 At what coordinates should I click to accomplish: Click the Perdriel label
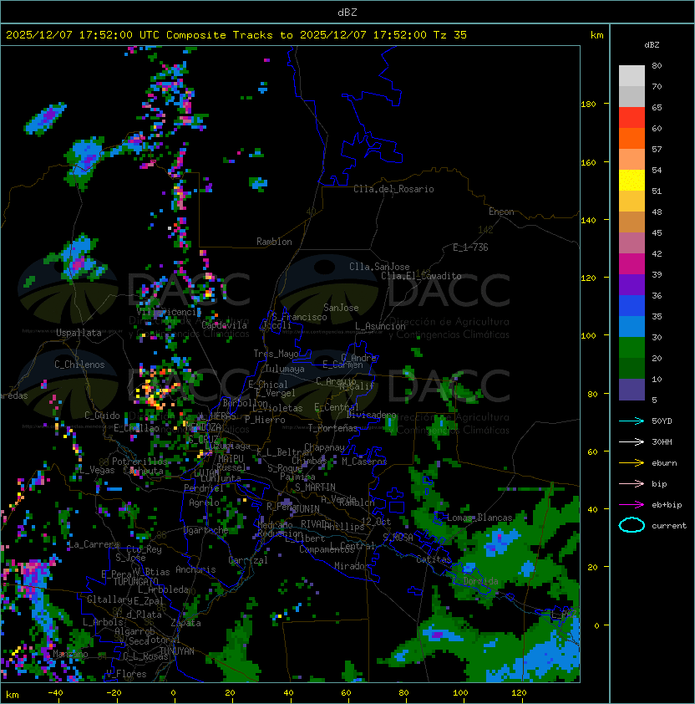[203, 488]
